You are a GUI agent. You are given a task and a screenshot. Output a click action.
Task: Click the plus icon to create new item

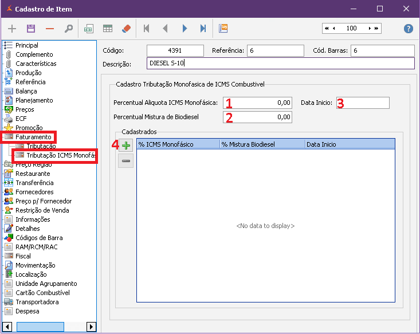[12, 29]
